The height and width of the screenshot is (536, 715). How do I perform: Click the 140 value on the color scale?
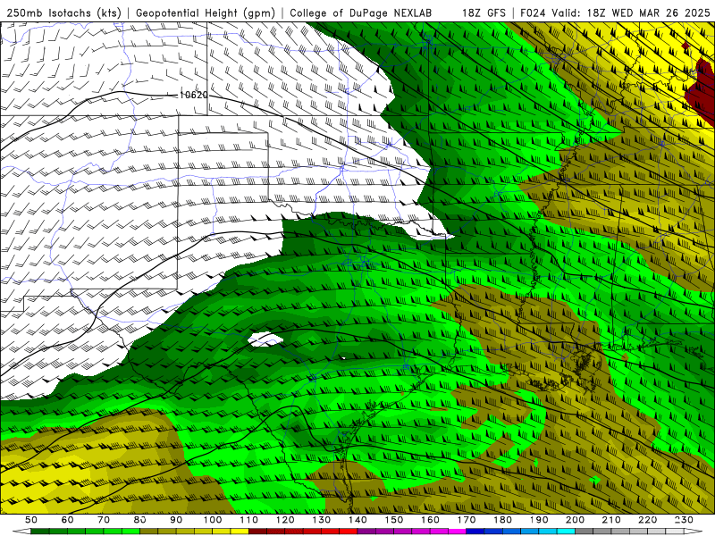[358, 520]
